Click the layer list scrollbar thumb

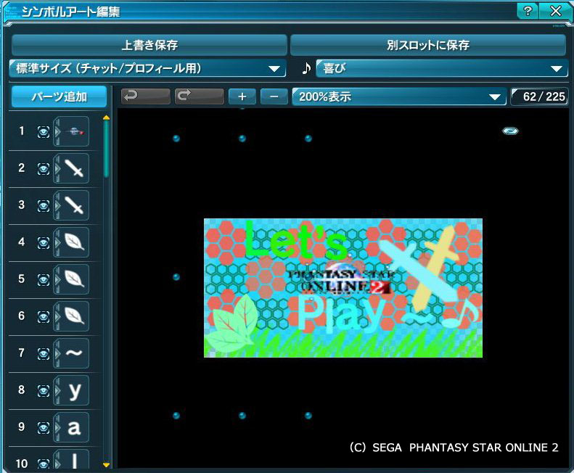point(106,149)
